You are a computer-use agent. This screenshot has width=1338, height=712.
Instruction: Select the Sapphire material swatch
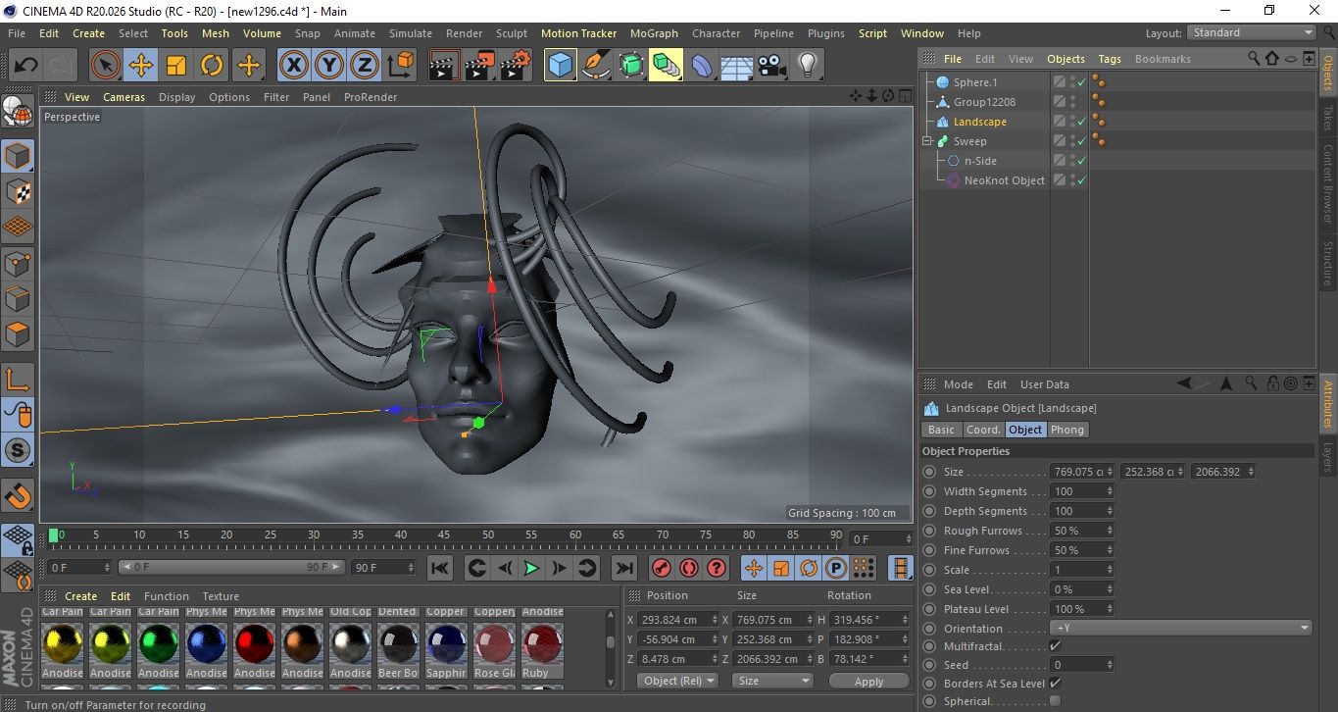click(446, 646)
